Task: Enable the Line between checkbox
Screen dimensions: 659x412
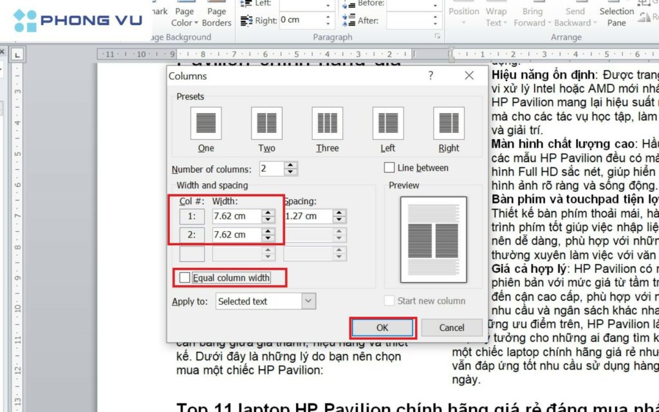Action: pos(390,167)
